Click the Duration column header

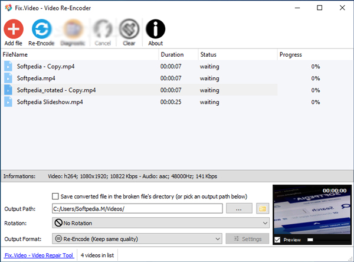178,54
